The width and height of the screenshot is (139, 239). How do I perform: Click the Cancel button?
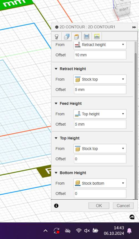coord(123,206)
